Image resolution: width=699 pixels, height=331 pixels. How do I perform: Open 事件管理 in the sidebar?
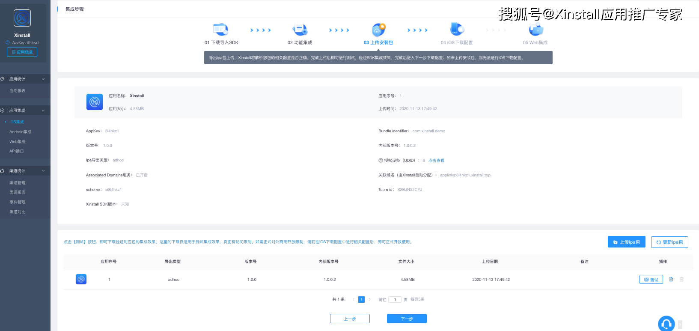[x=18, y=202]
